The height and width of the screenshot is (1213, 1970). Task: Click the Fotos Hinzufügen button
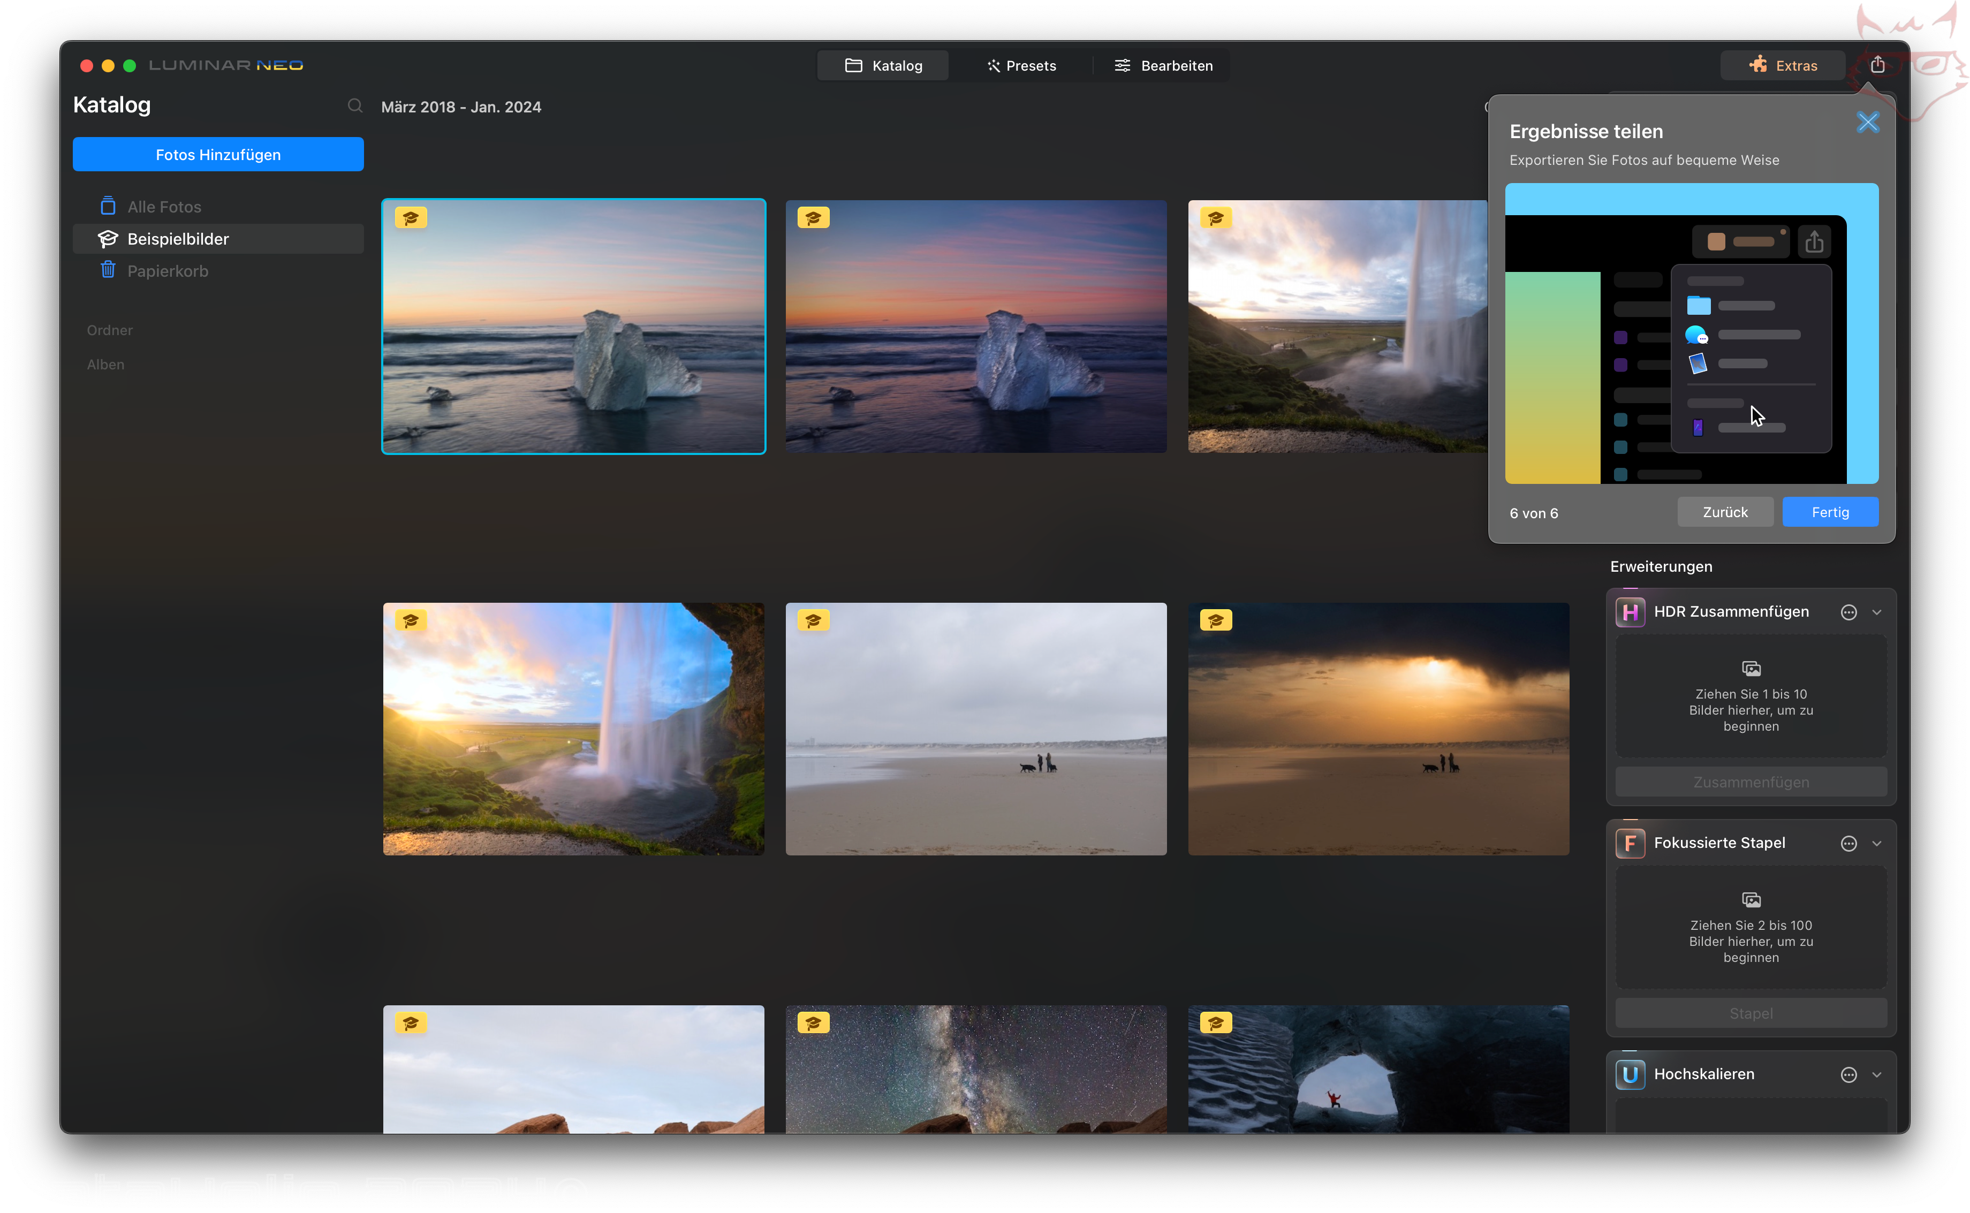tap(218, 154)
